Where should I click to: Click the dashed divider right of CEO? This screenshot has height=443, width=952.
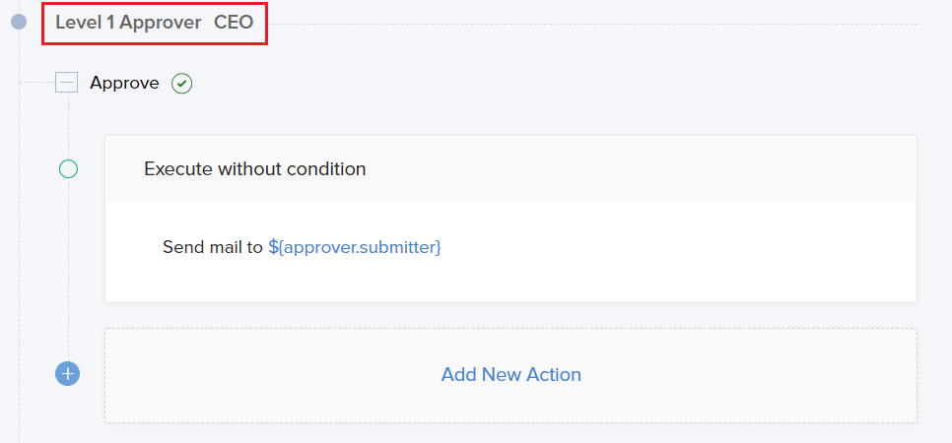pos(591,24)
